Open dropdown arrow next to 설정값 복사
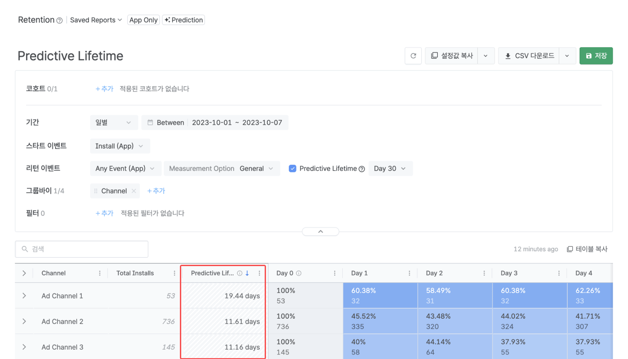Viewport: 628px width, 359px height. (486, 56)
